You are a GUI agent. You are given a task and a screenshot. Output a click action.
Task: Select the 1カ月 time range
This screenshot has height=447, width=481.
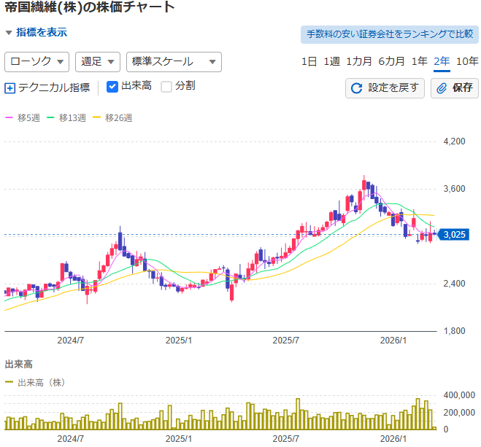358,61
